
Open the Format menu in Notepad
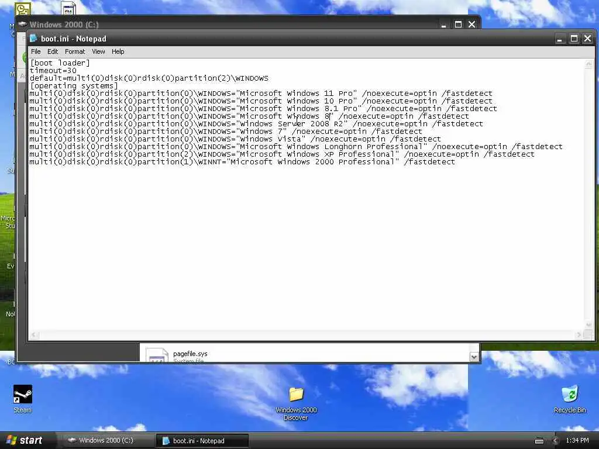(x=75, y=51)
